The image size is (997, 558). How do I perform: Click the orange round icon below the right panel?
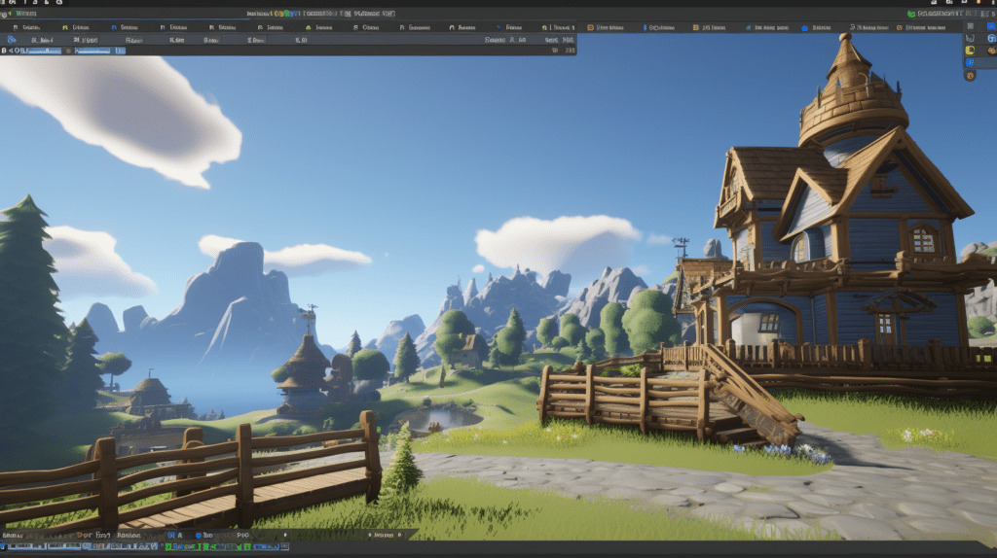tap(970, 75)
